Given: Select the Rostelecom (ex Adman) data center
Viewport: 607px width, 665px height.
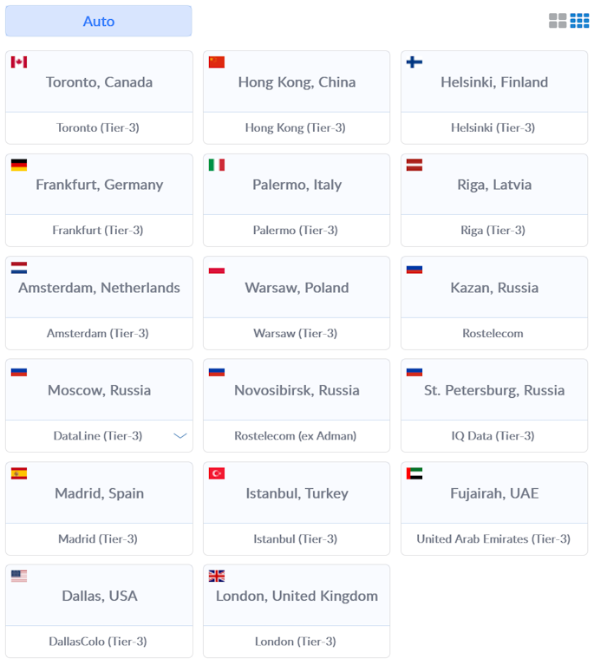Looking at the screenshot, I should coord(296,436).
